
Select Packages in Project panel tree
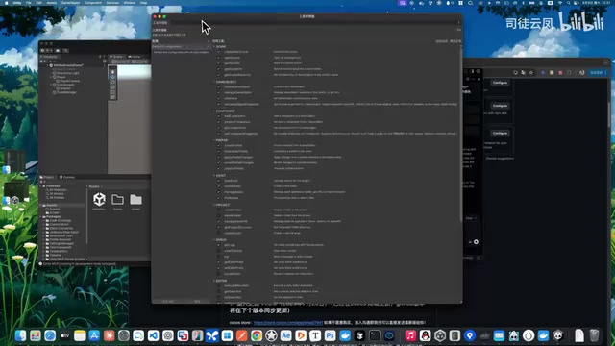53,216
